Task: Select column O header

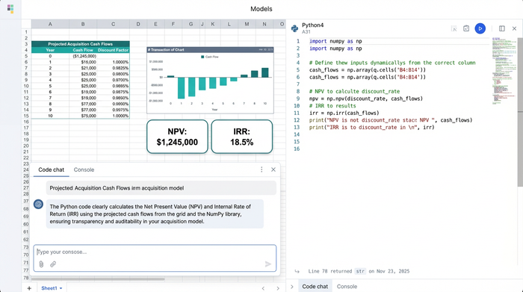Action: (x=281, y=24)
